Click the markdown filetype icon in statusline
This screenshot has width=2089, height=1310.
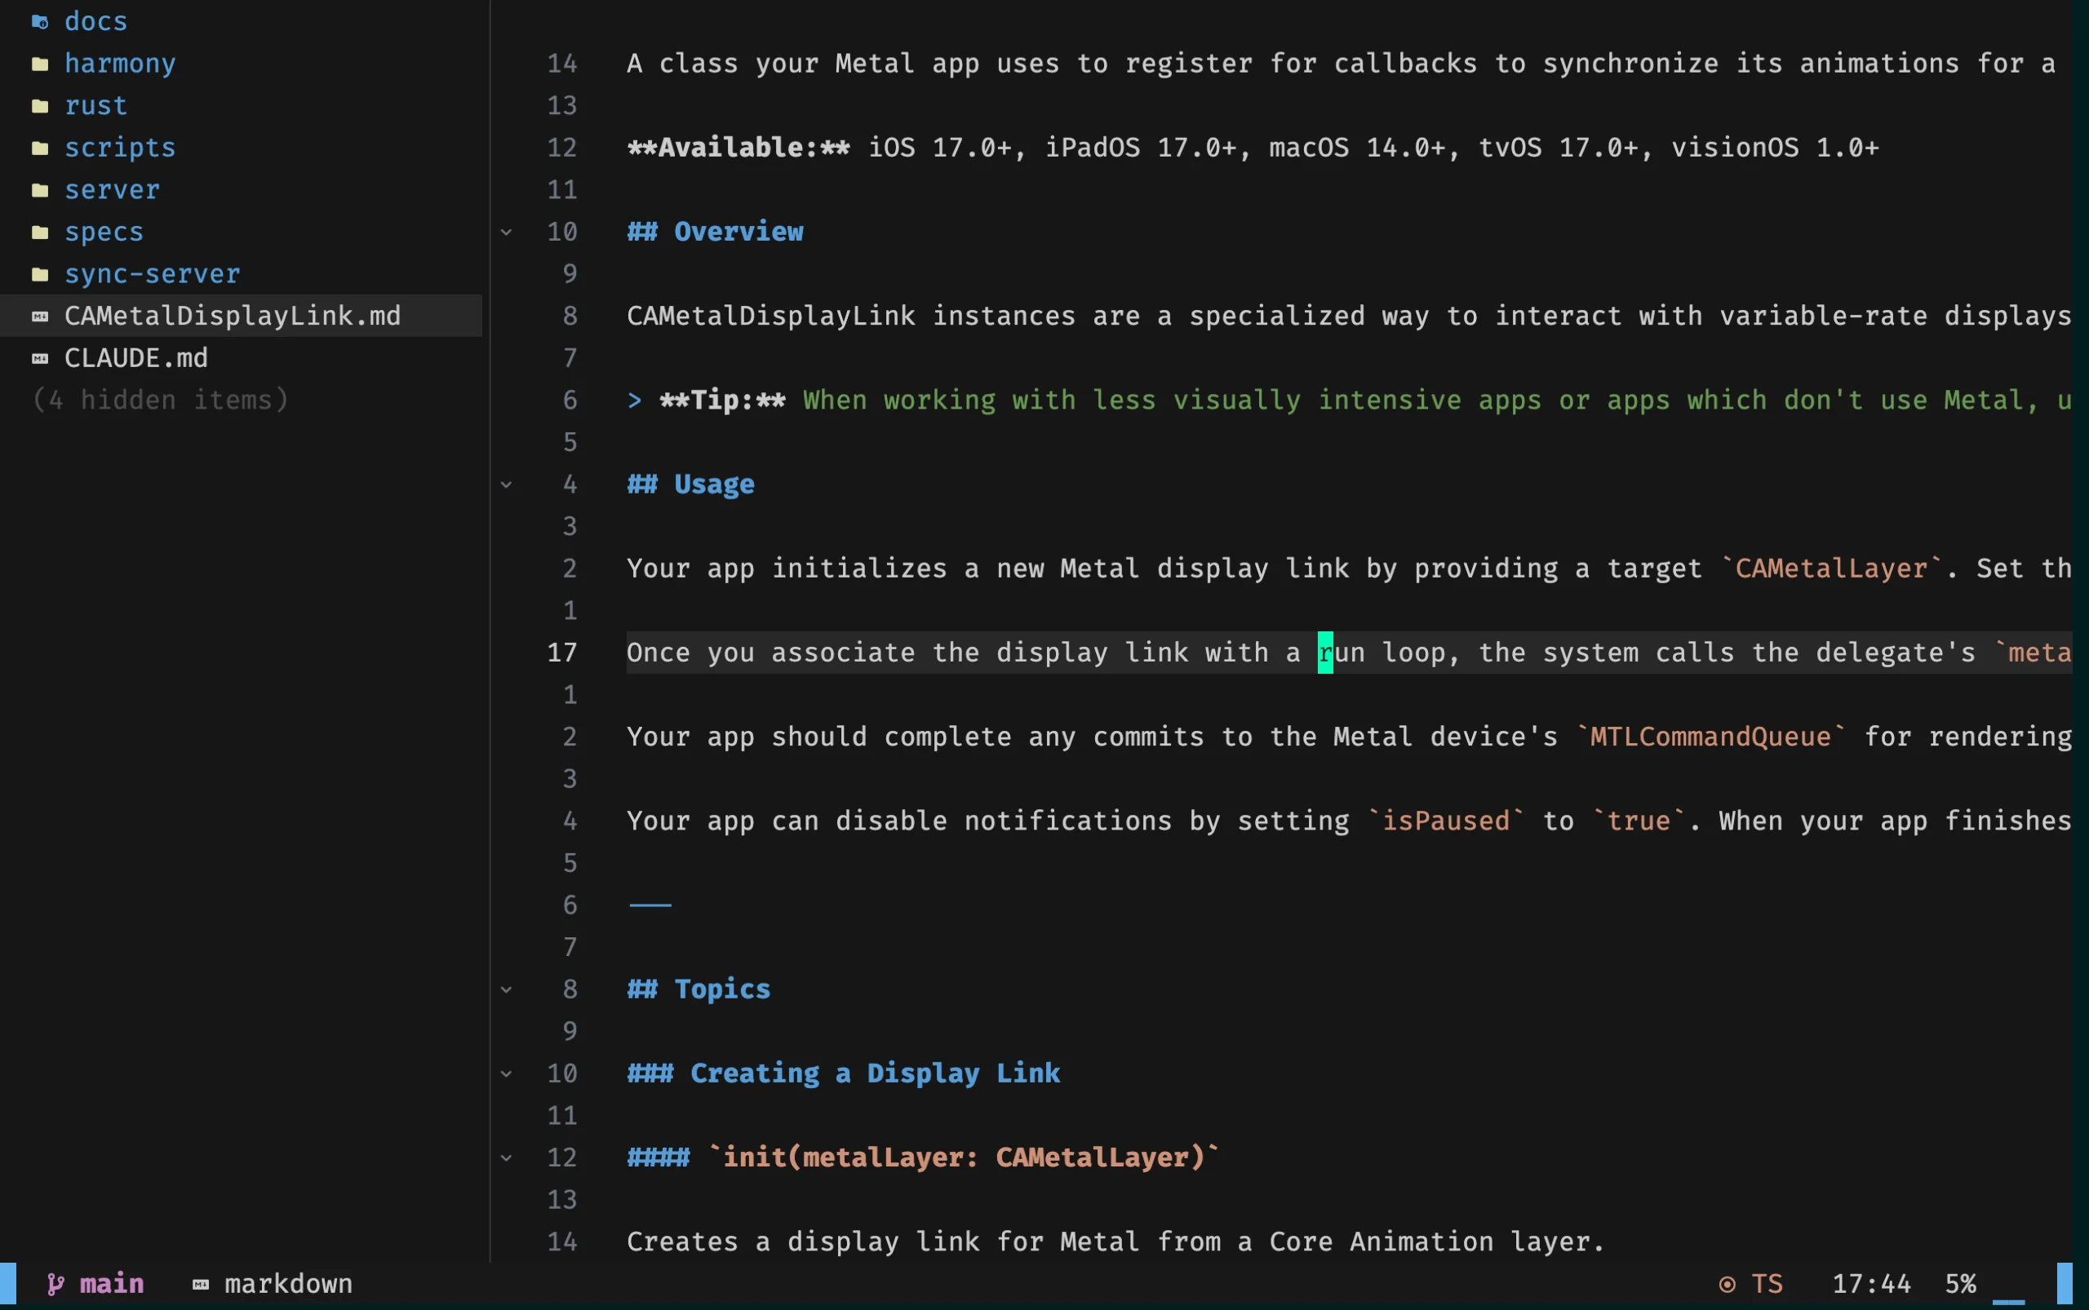(200, 1284)
